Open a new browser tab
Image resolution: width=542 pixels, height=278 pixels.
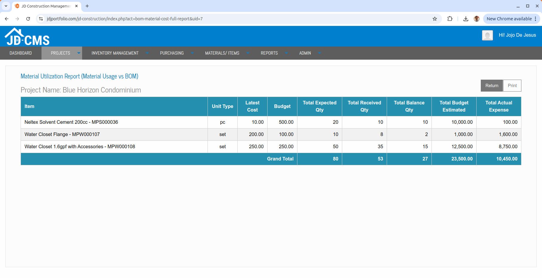(87, 6)
